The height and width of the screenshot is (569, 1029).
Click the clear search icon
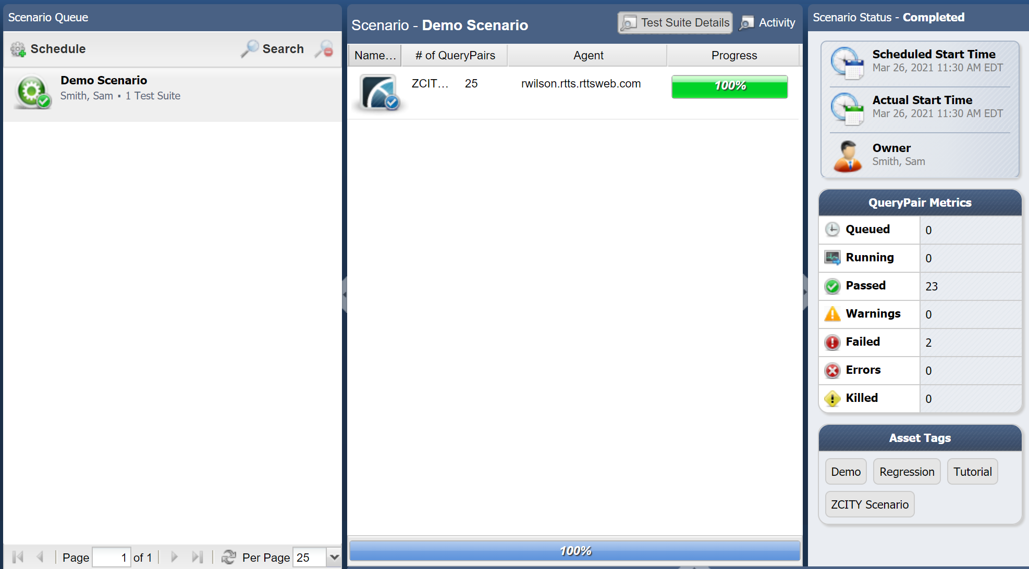point(324,49)
